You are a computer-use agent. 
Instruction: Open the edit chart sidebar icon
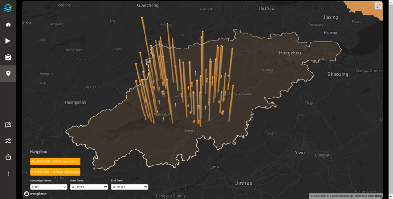click(x=8, y=125)
